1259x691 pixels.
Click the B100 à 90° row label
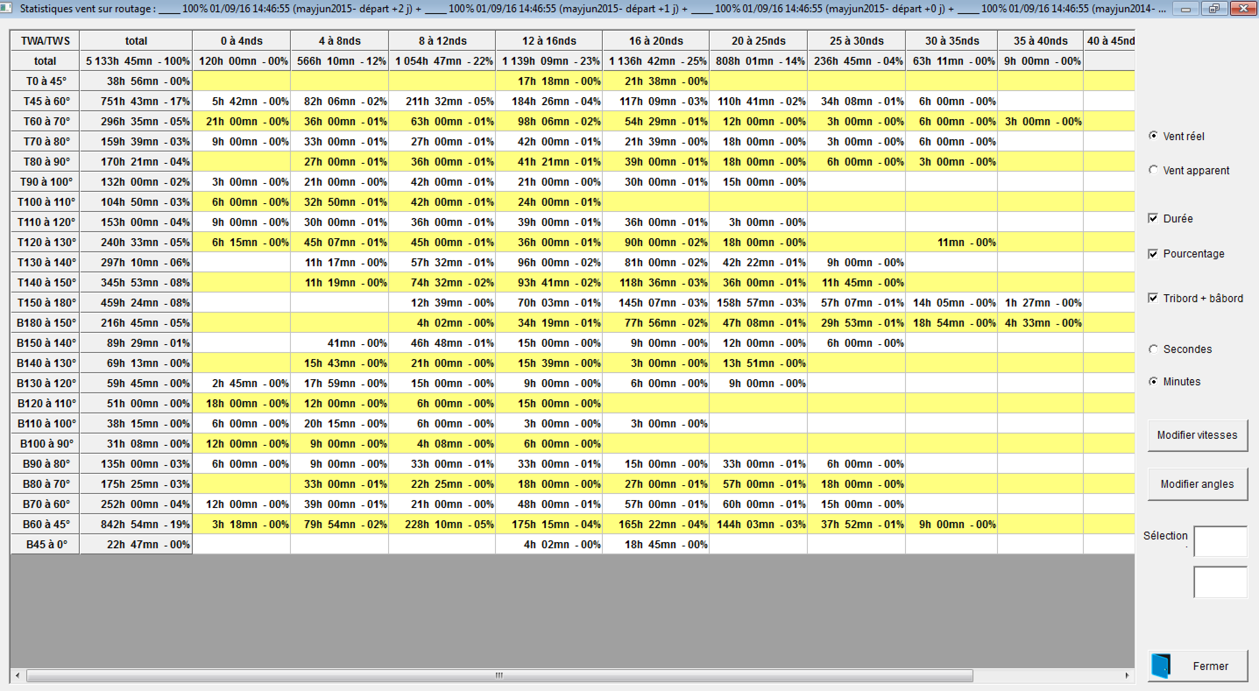click(45, 444)
